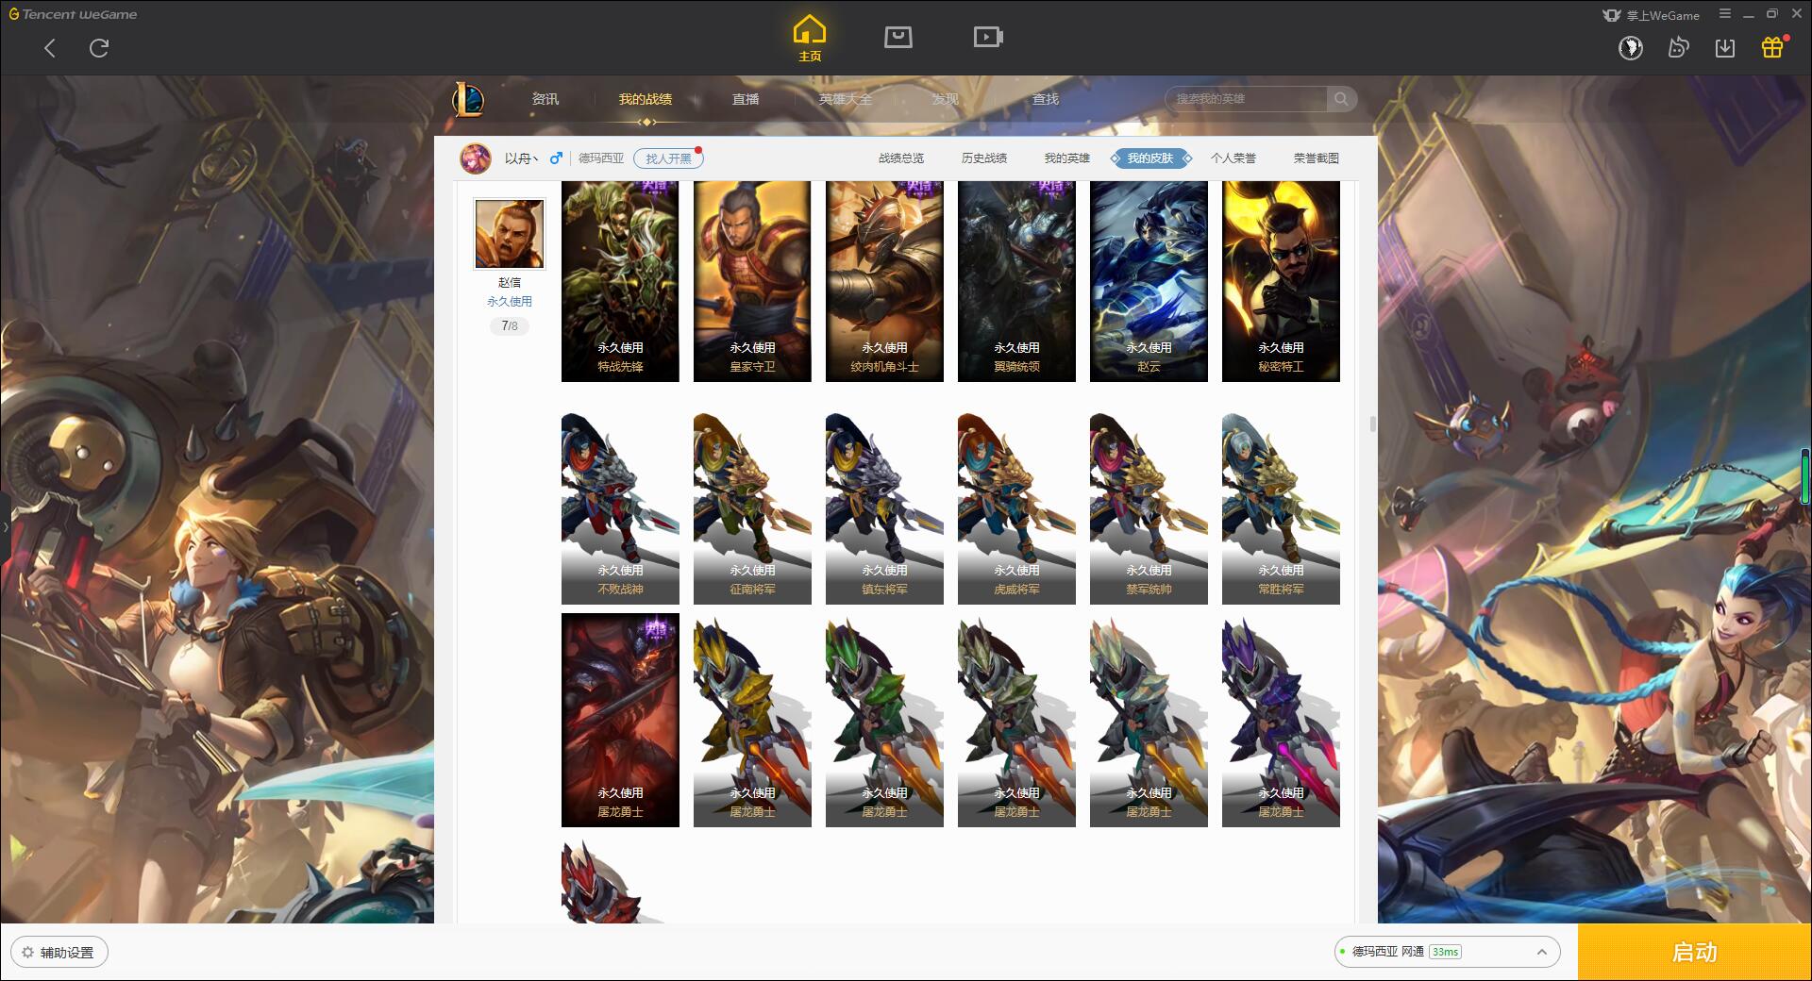Open the 资讯 news tab
The width and height of the screenshot is (1812, 981).
pos(545,99)
